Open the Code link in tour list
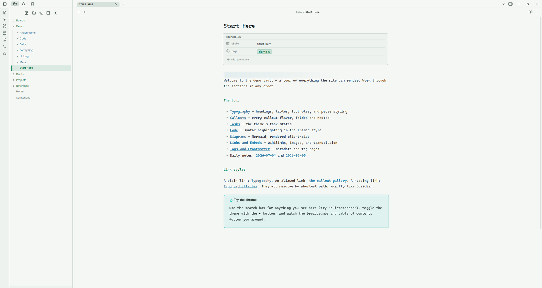This screenshot has height=288, width=542. click(234, 130)
